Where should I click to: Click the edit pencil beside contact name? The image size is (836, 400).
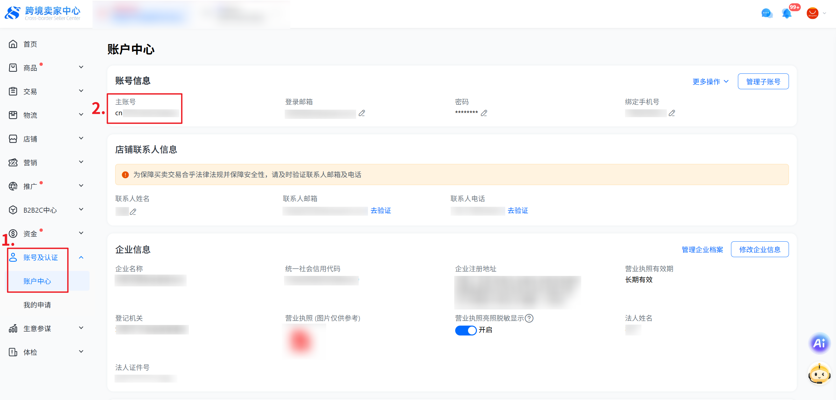tap(133, 212)
